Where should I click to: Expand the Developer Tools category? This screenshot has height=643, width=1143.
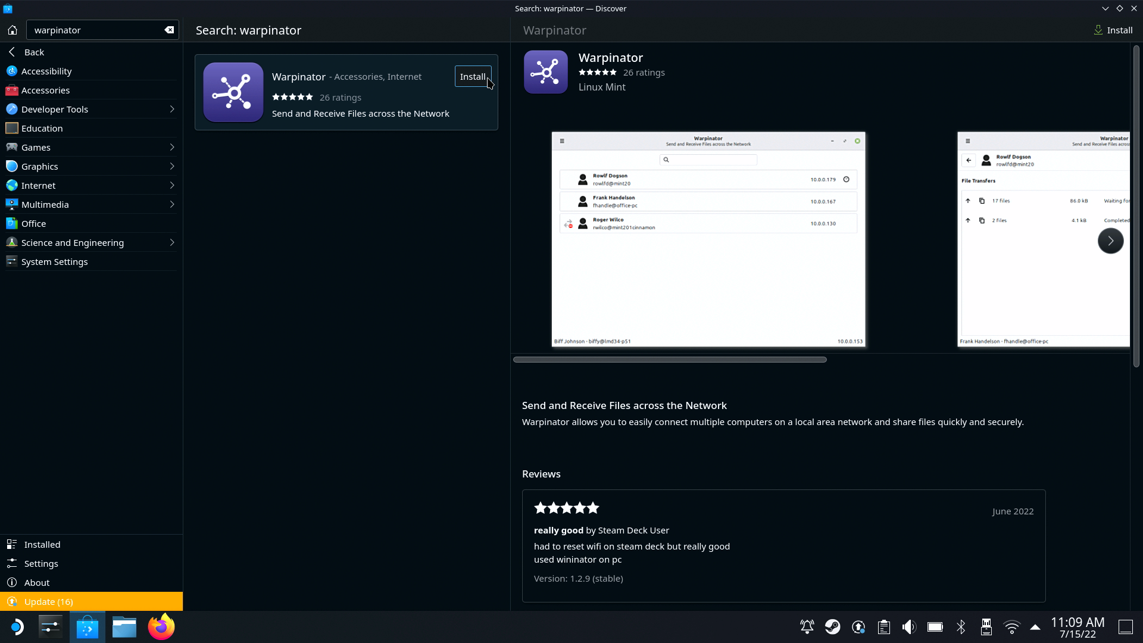coord(171,109)
